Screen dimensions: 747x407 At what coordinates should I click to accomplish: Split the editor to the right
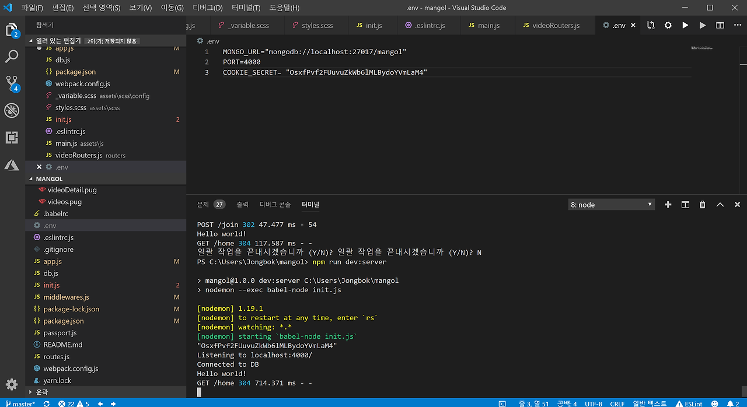click(720, 26)
